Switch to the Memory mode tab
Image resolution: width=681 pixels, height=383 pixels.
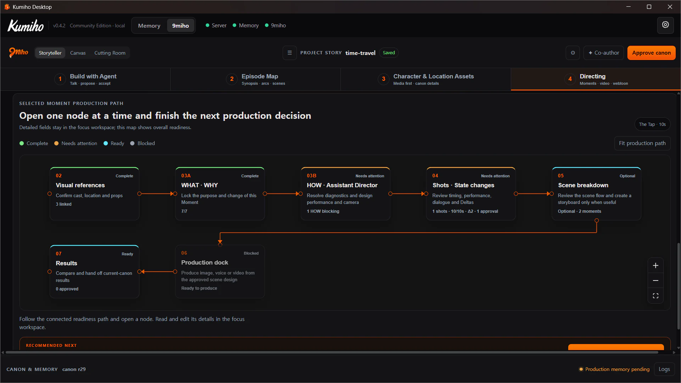point(149,26)
